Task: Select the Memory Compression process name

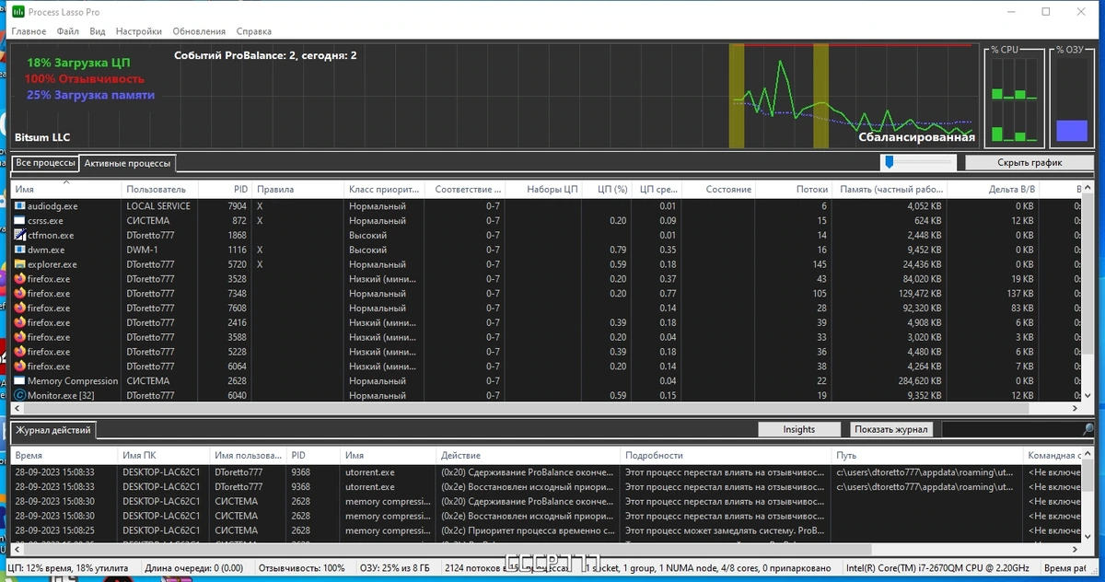Action: pyautogui.click(x=73, y=381)
